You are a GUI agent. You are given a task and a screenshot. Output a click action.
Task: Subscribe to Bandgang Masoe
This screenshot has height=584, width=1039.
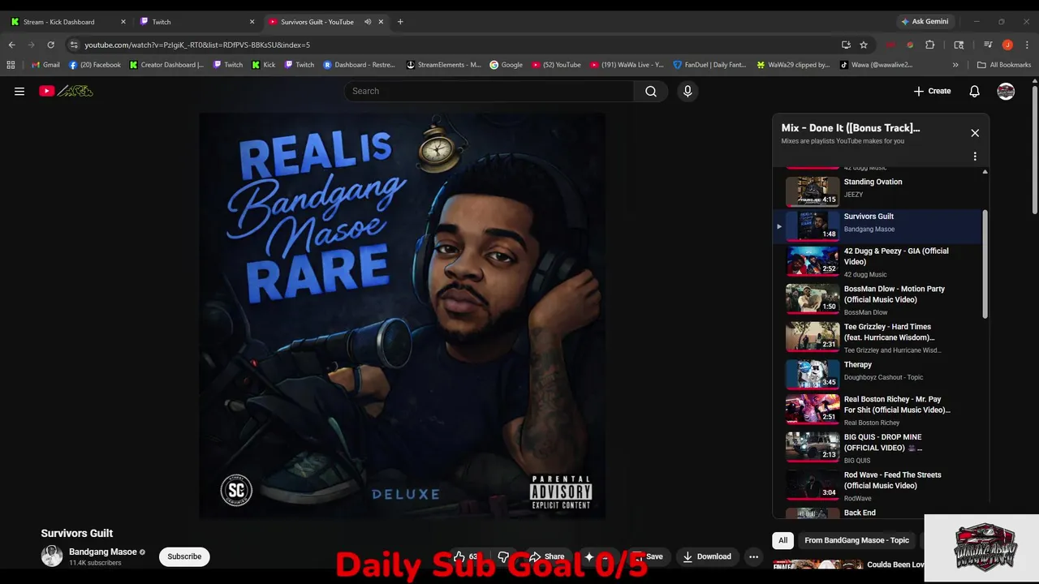pos(184,556)
